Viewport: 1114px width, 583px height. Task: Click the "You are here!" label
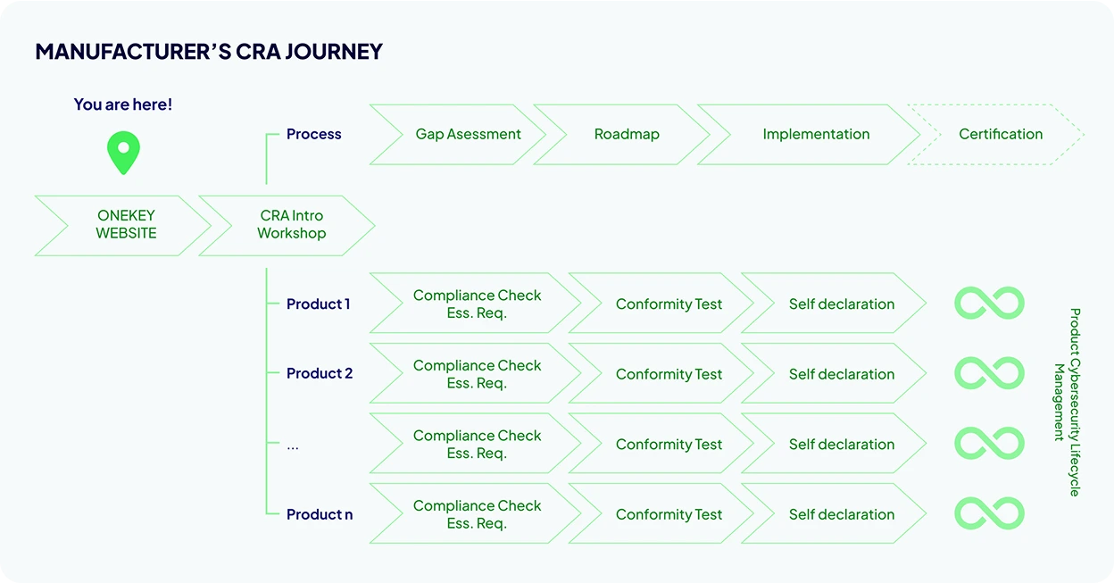[x=123, y=104]
